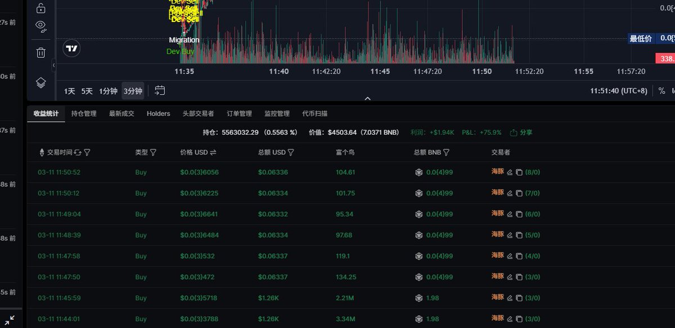675x328 pixels.
Task: Toggle the swap icon beside 价格 USD
Action: coord(213,152)
